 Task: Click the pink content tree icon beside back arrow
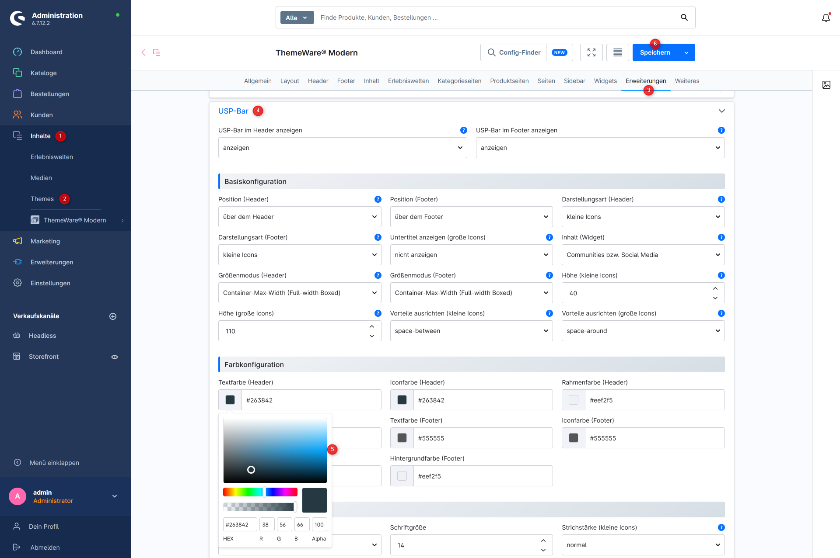pos(157,52)
